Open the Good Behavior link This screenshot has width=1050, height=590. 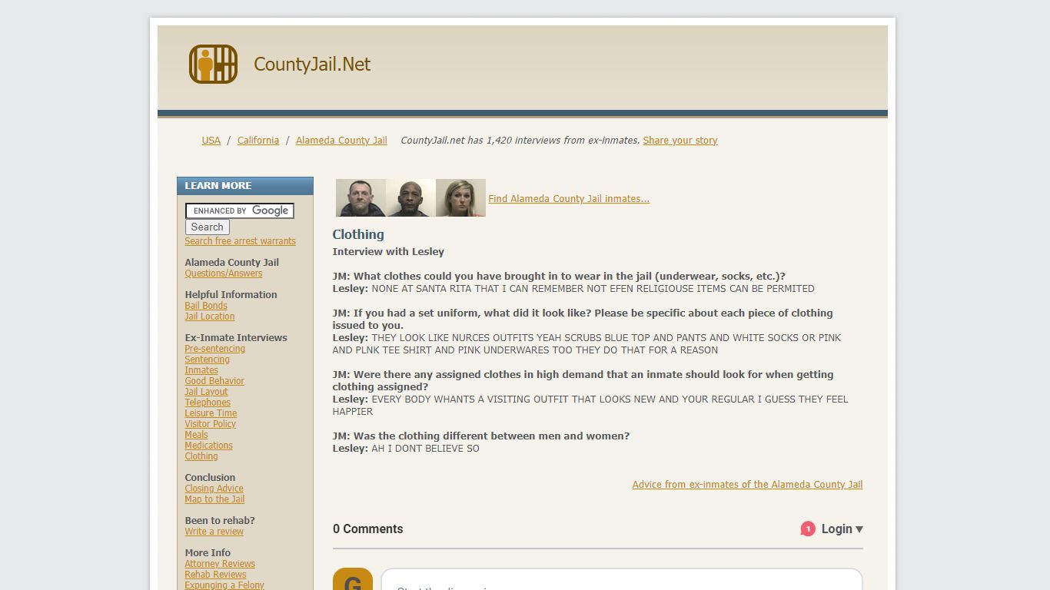214,381
